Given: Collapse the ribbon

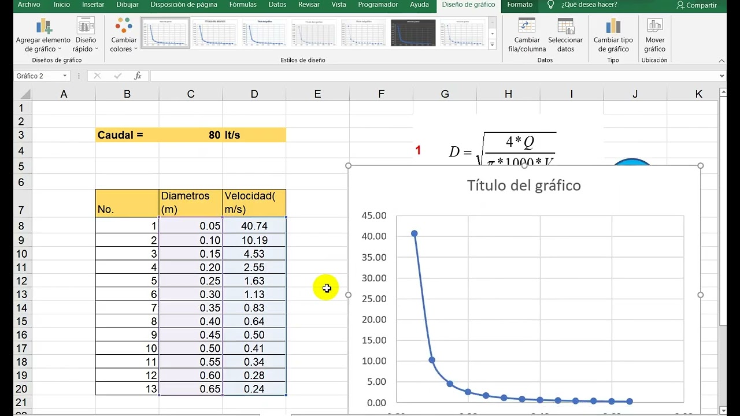Looking at the screenshot, I should pos(721,60).
